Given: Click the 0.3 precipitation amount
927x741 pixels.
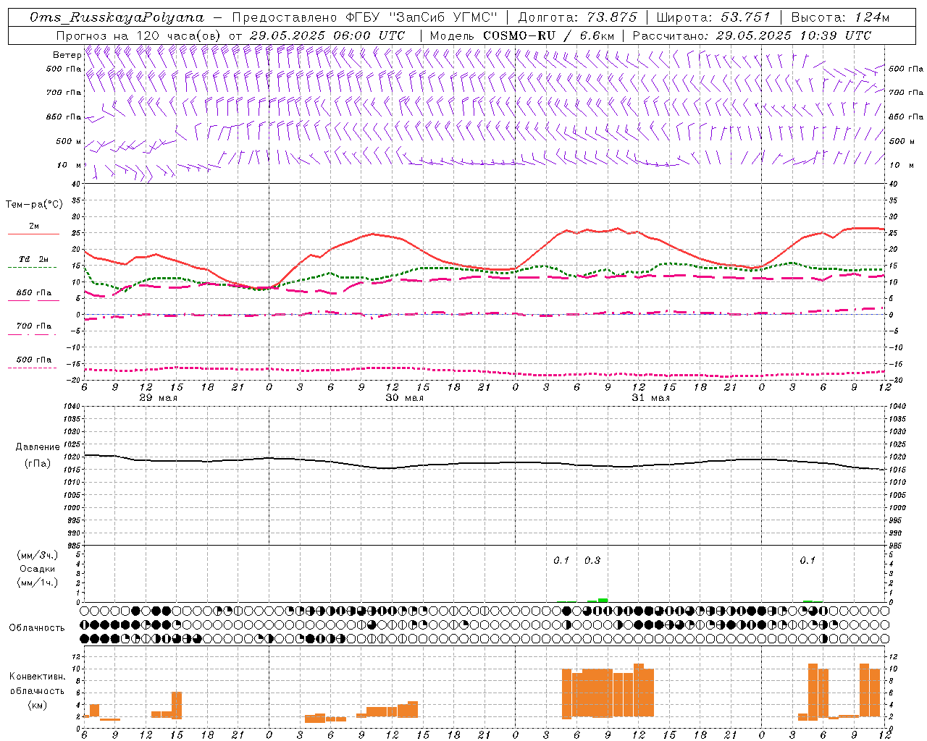Looking at the screenshot, I should pyautogui.click(x=592, y=560).
